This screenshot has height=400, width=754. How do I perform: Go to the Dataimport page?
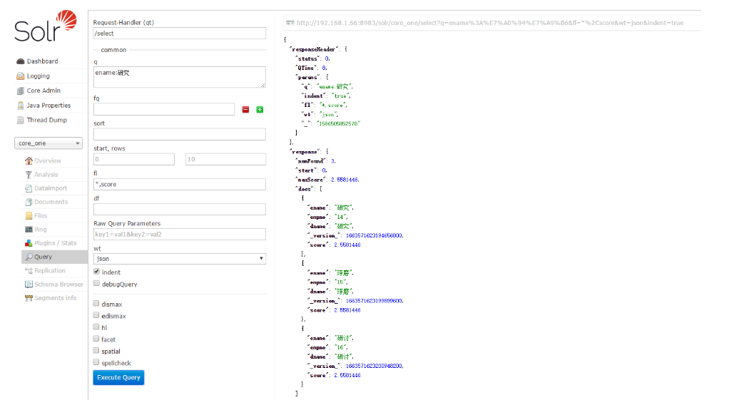pos(51,188)
